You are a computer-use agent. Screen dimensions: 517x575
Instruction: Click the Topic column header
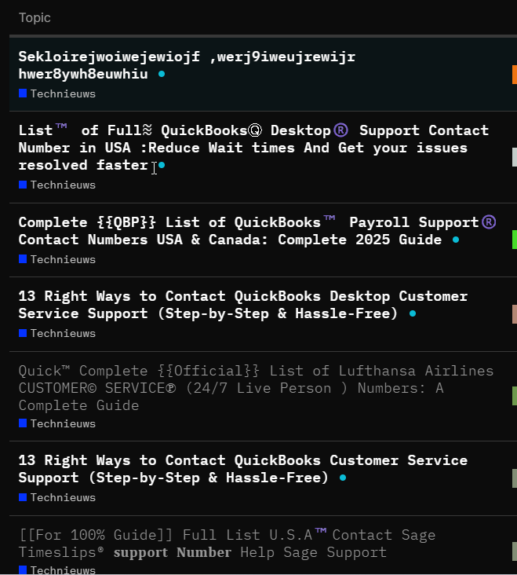35,17
